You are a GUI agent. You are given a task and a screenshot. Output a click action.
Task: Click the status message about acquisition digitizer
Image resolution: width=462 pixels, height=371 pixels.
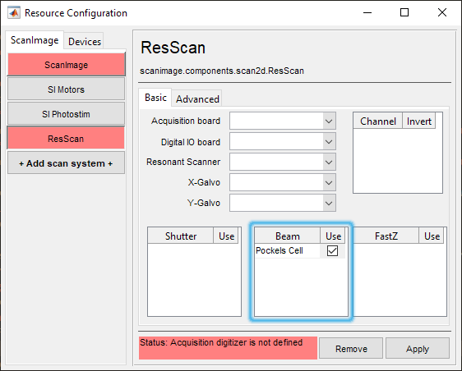click(228, 348)
